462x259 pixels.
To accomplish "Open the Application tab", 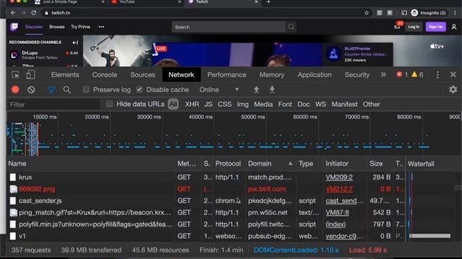I will click(x=315, y=75).
